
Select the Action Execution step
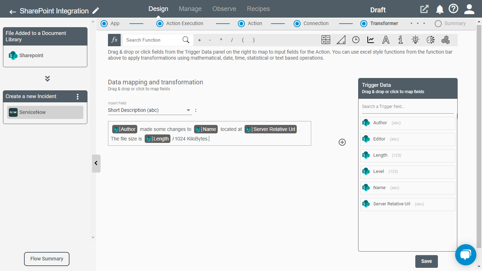(160, 24)
